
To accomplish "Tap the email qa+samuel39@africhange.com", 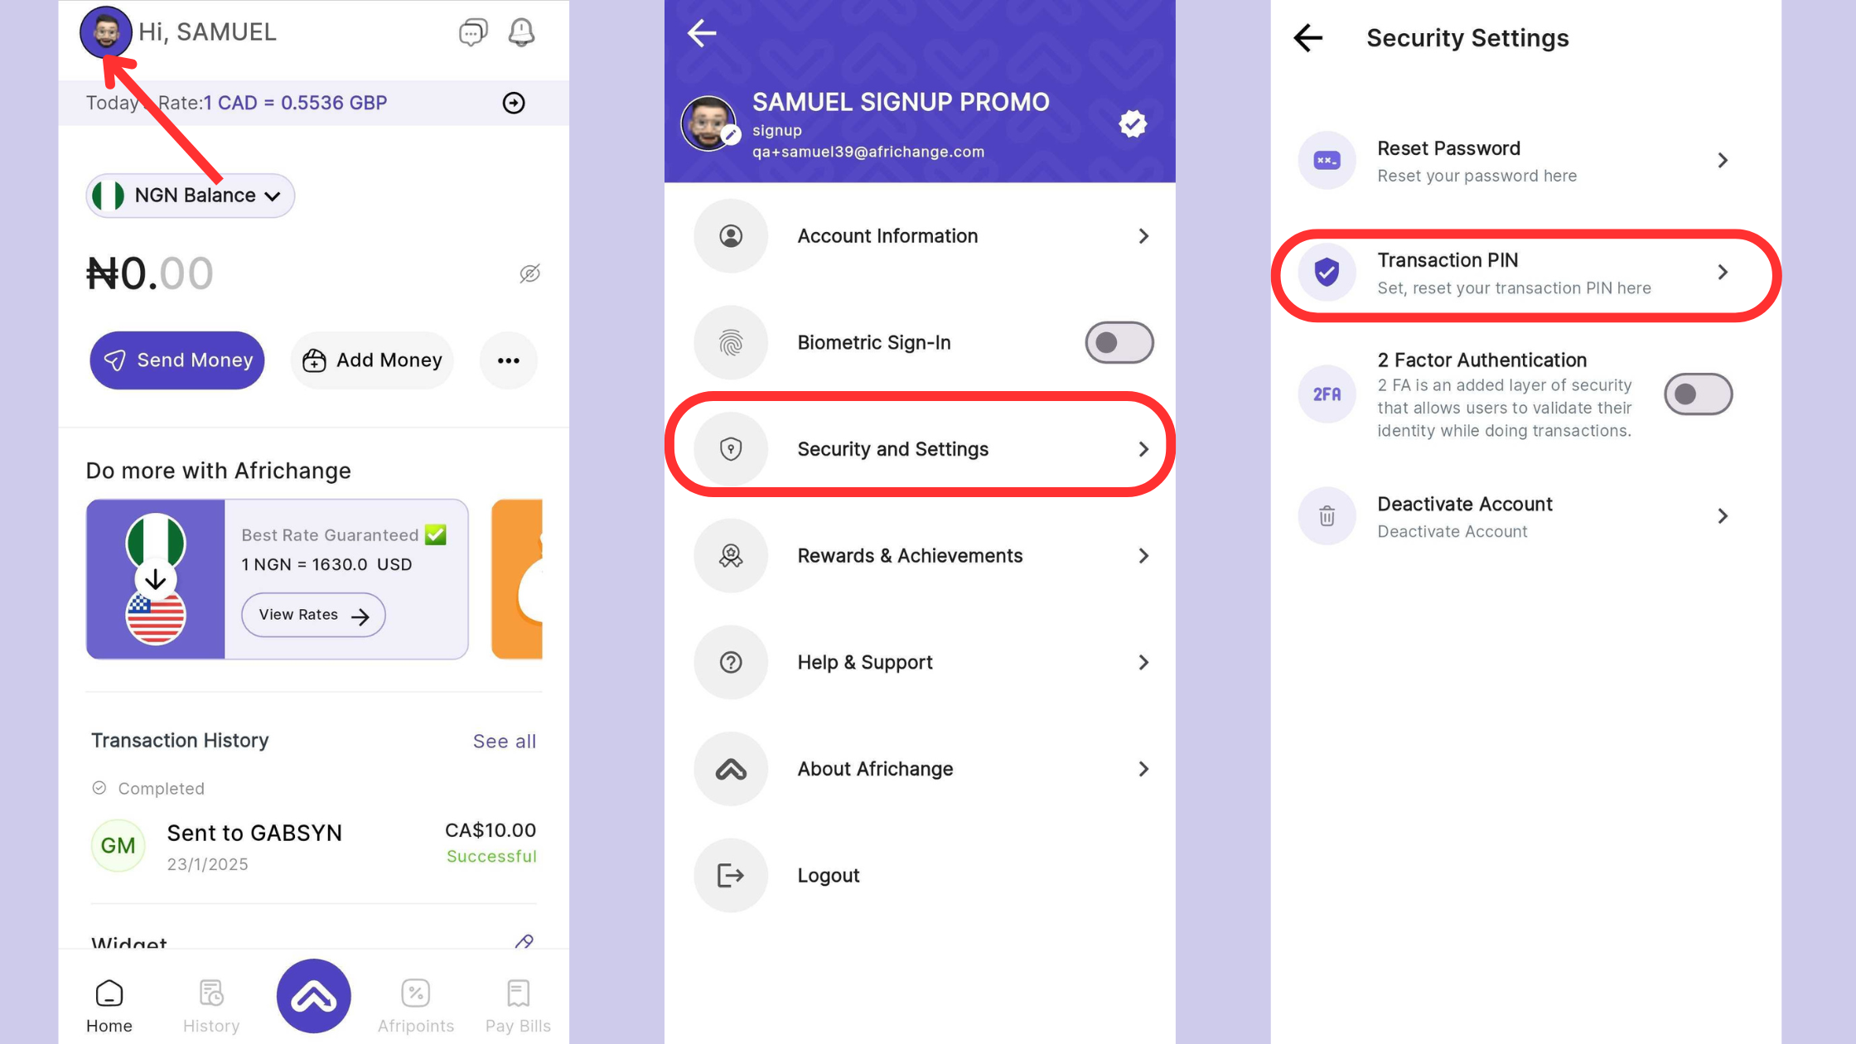I will (868, 152).
